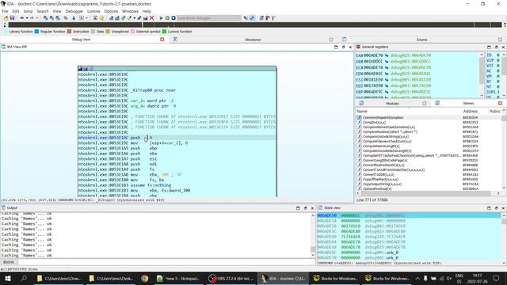The width and height of the screenshot is (507, 285).
Task: Follow EBP register jump arrow
Action: 387,92
